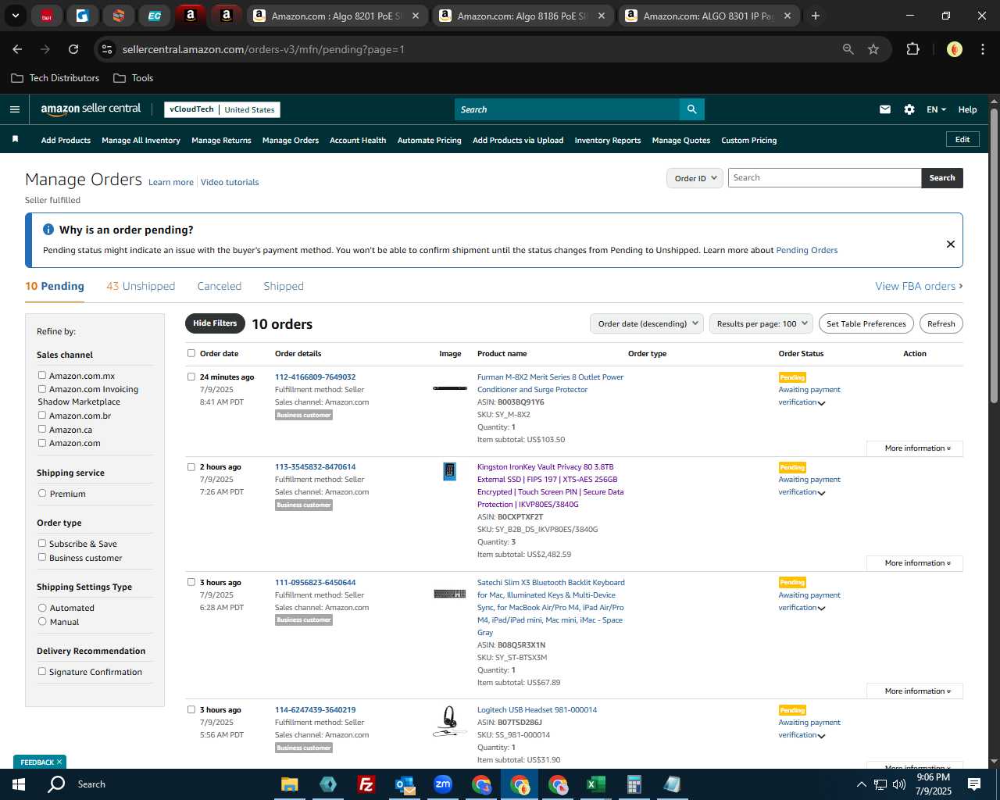Open Outlook from the taskbar

click(x=405, y=784)
